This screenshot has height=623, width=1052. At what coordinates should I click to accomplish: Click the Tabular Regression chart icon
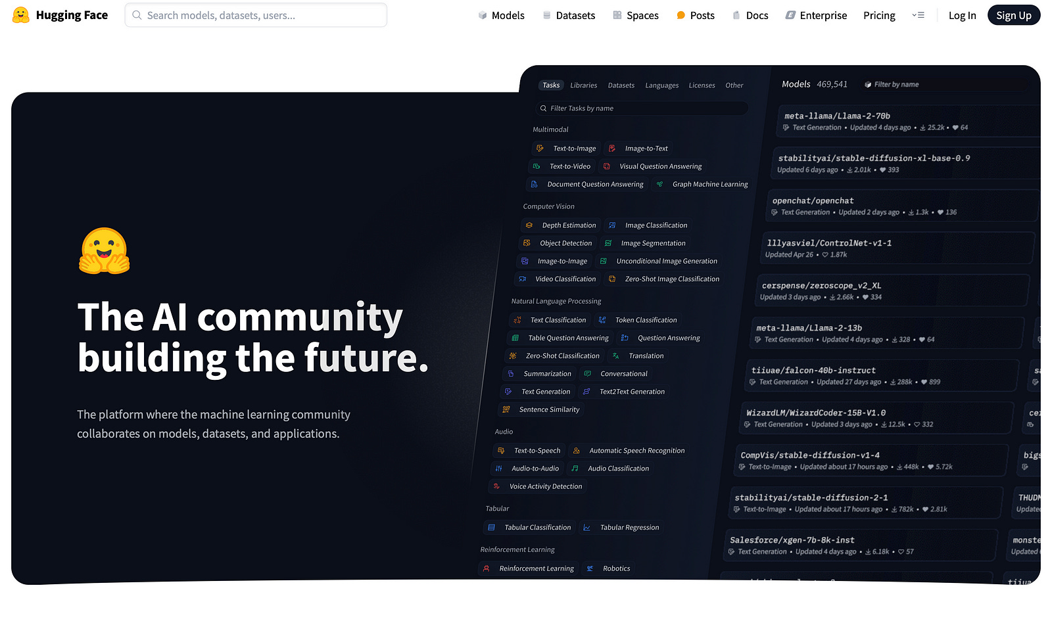click(x=586, y=527)
